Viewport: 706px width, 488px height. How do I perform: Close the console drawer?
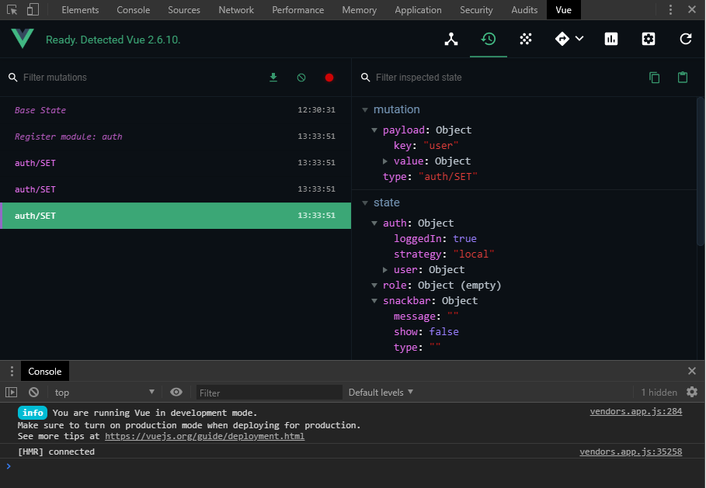(x=692, y=371)
